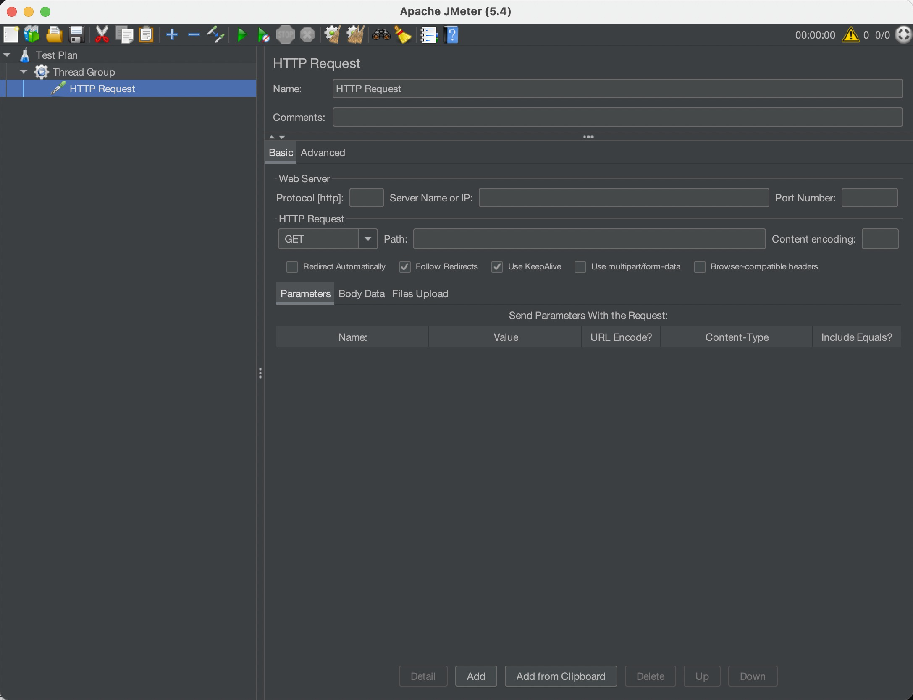Enable Browser-compatible headers checkbox
The width and height of the screenshot is (913, 700).
pyautogui.click(x=700, y=267)
